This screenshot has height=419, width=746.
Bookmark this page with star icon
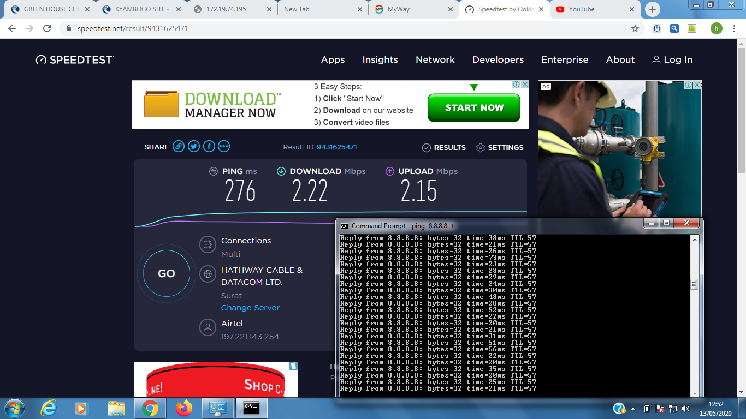click(635, 28)
